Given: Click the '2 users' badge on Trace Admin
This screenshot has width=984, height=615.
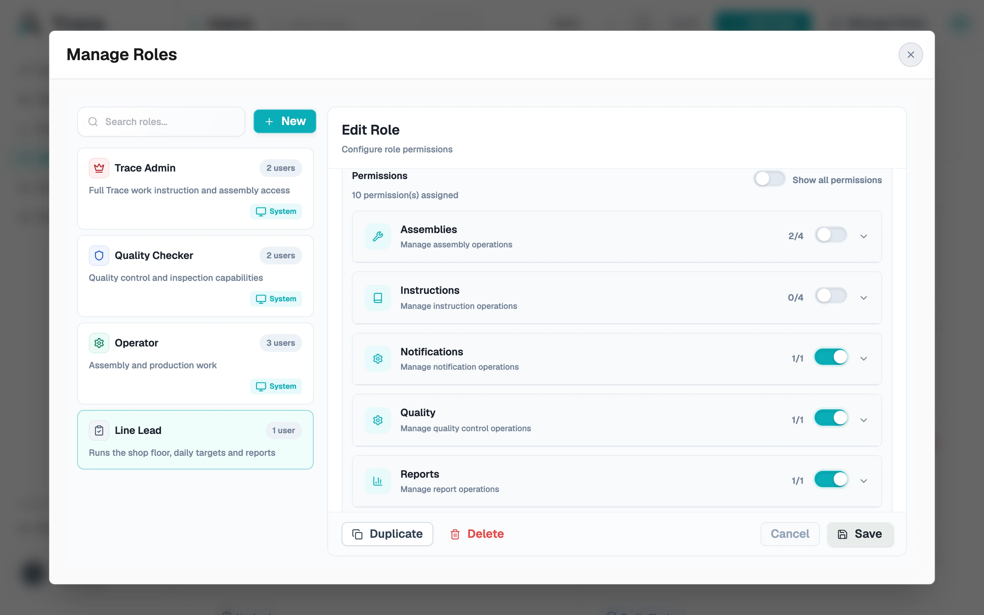Looking at the screenshot, I should click(x=281, y=168).
